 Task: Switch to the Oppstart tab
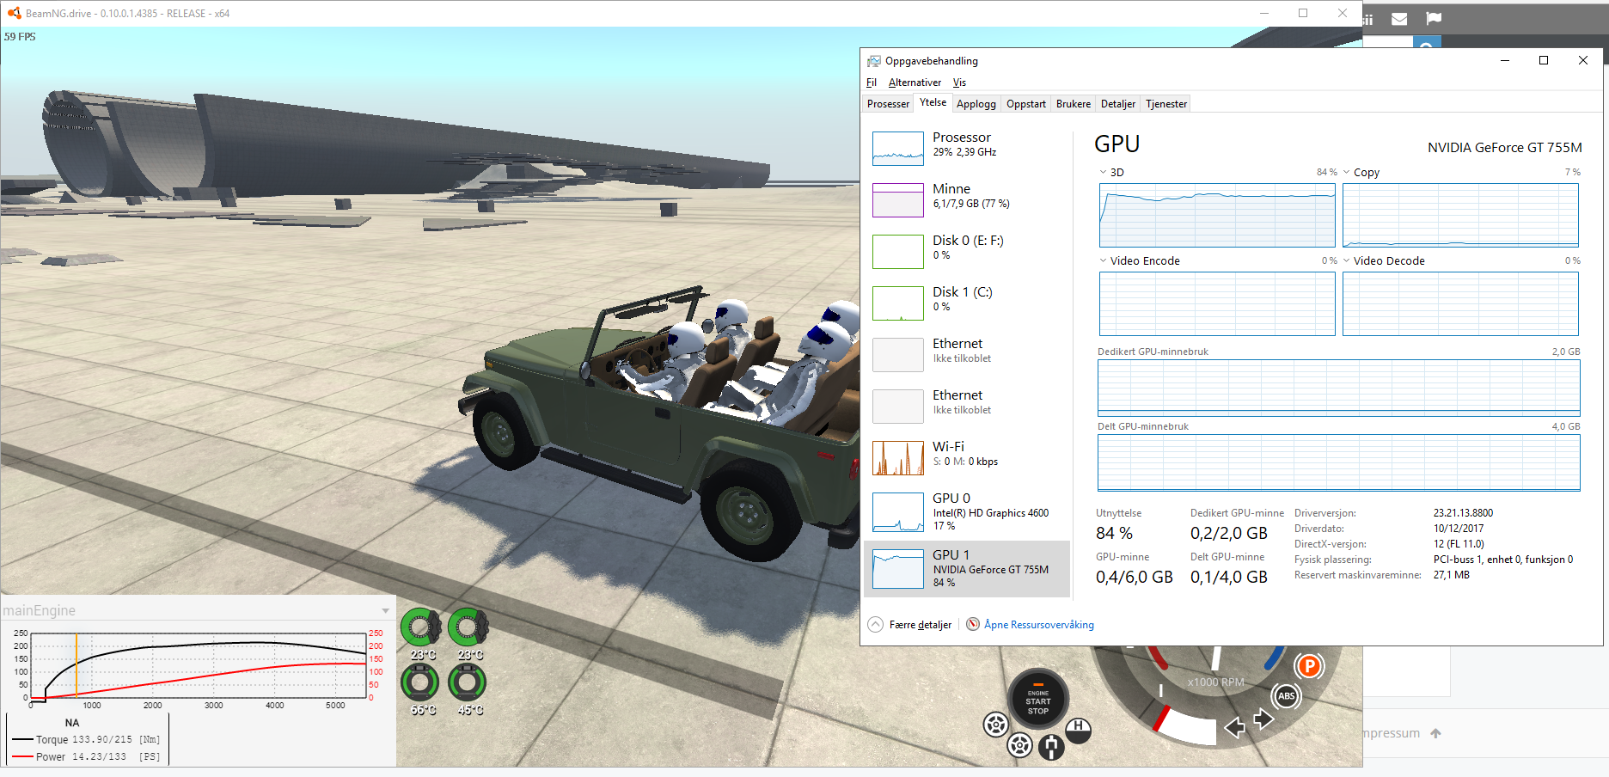click(1026, 104)
